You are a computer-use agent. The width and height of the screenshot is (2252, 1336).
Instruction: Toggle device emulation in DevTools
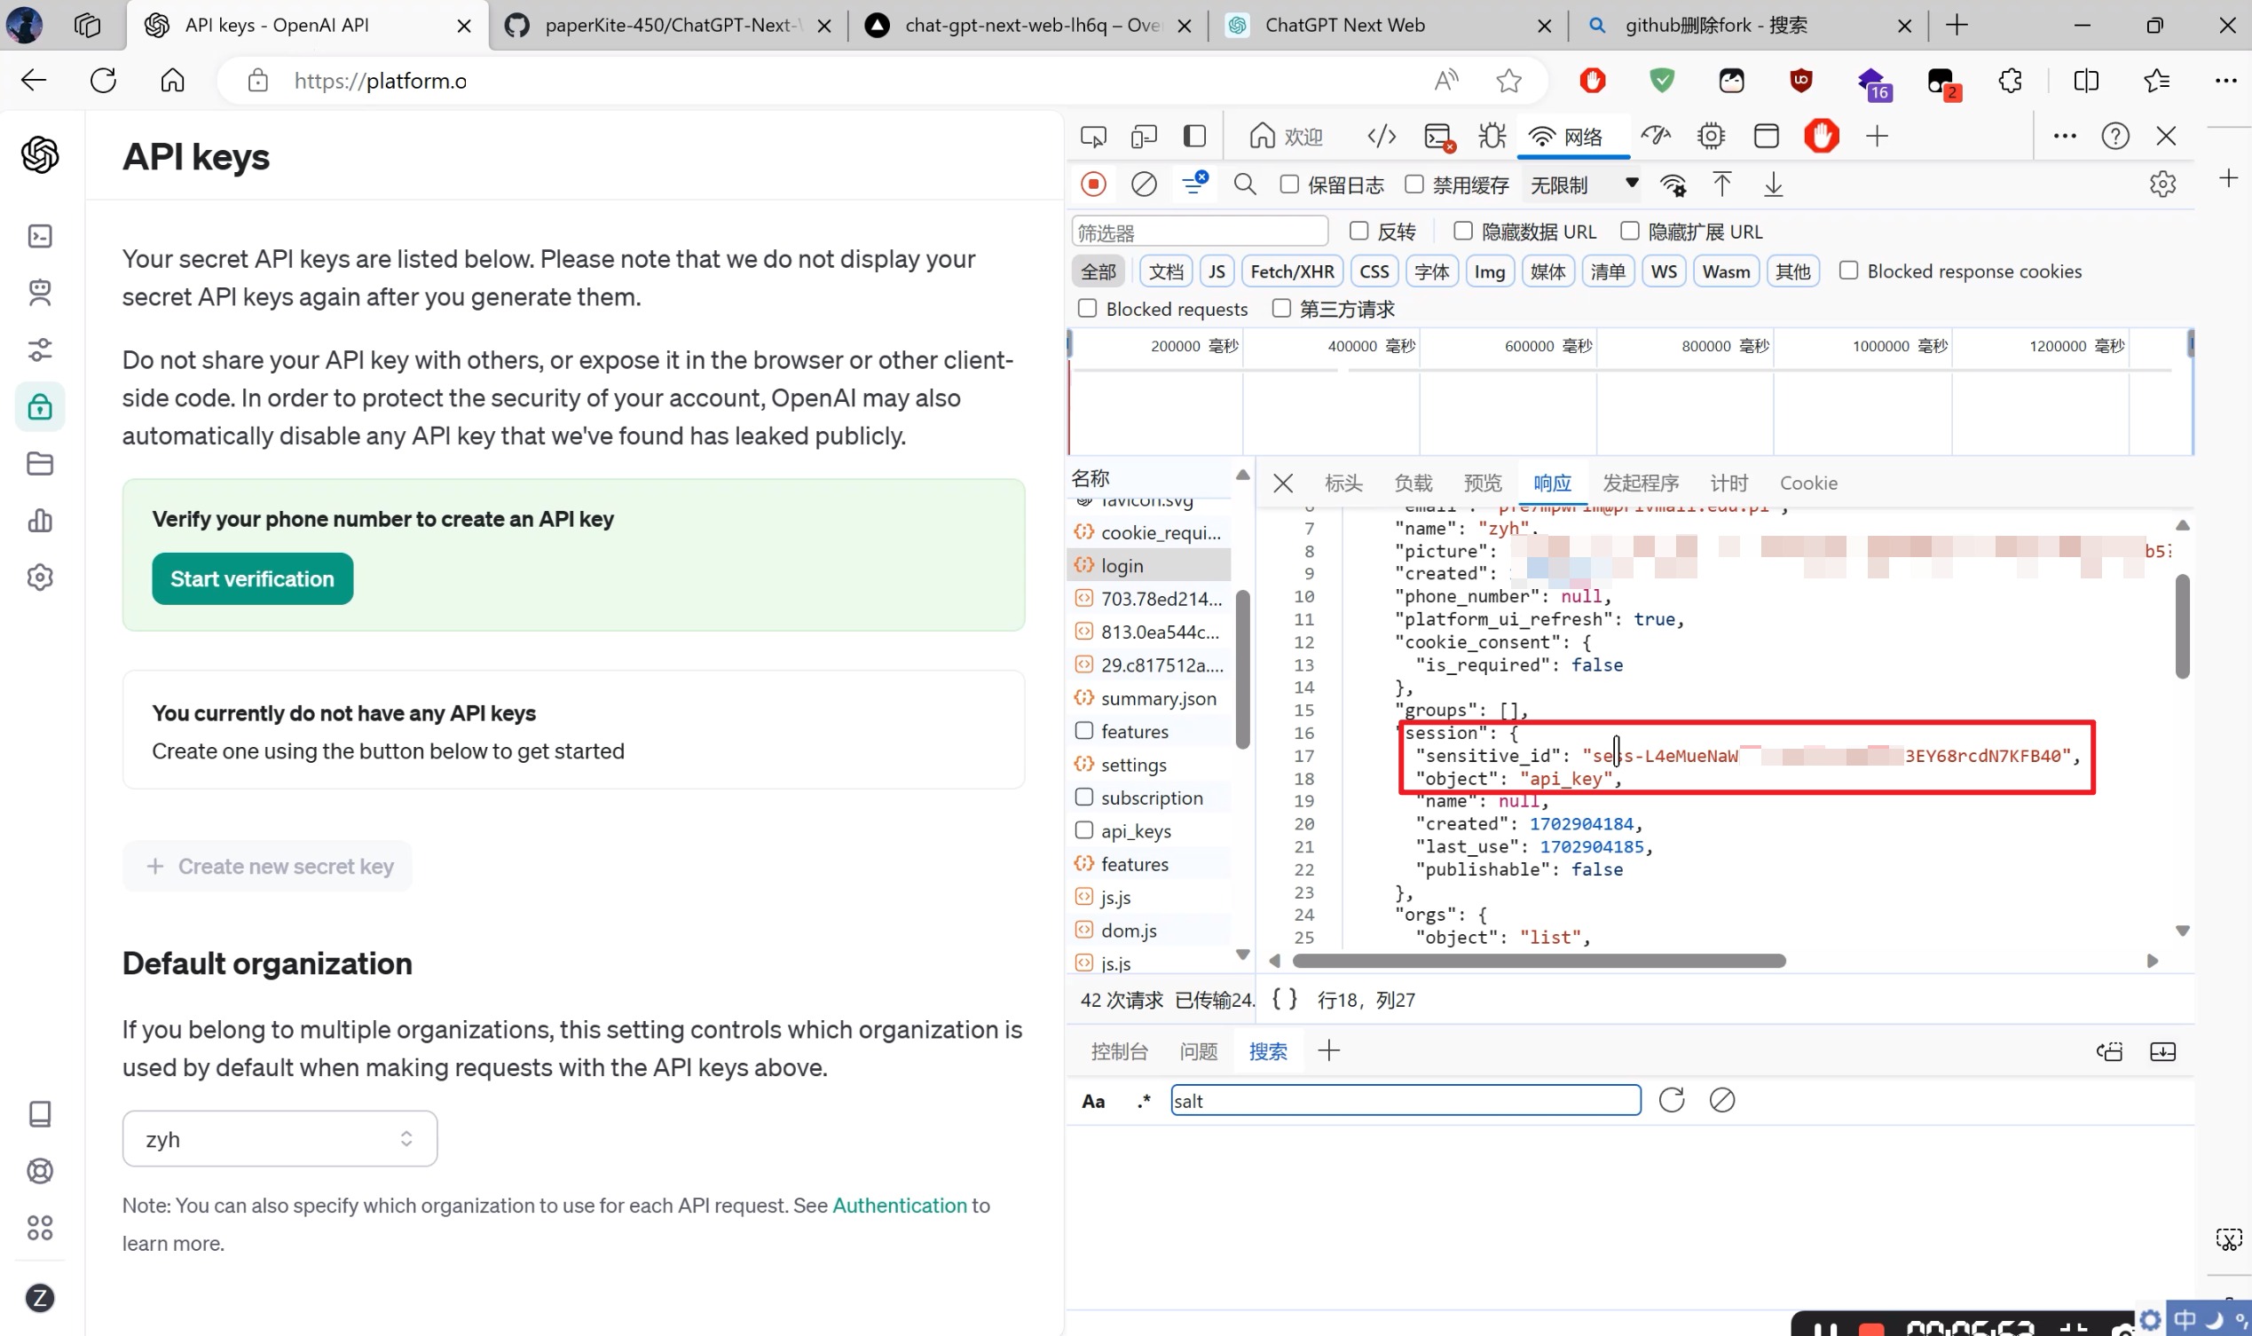[x=1144, y=136]
